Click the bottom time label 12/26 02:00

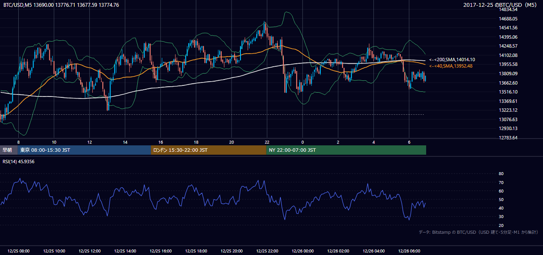coord(338,251)
